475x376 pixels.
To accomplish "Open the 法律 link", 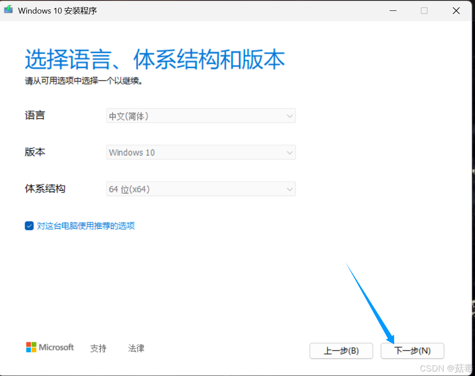I will (136, 348).
